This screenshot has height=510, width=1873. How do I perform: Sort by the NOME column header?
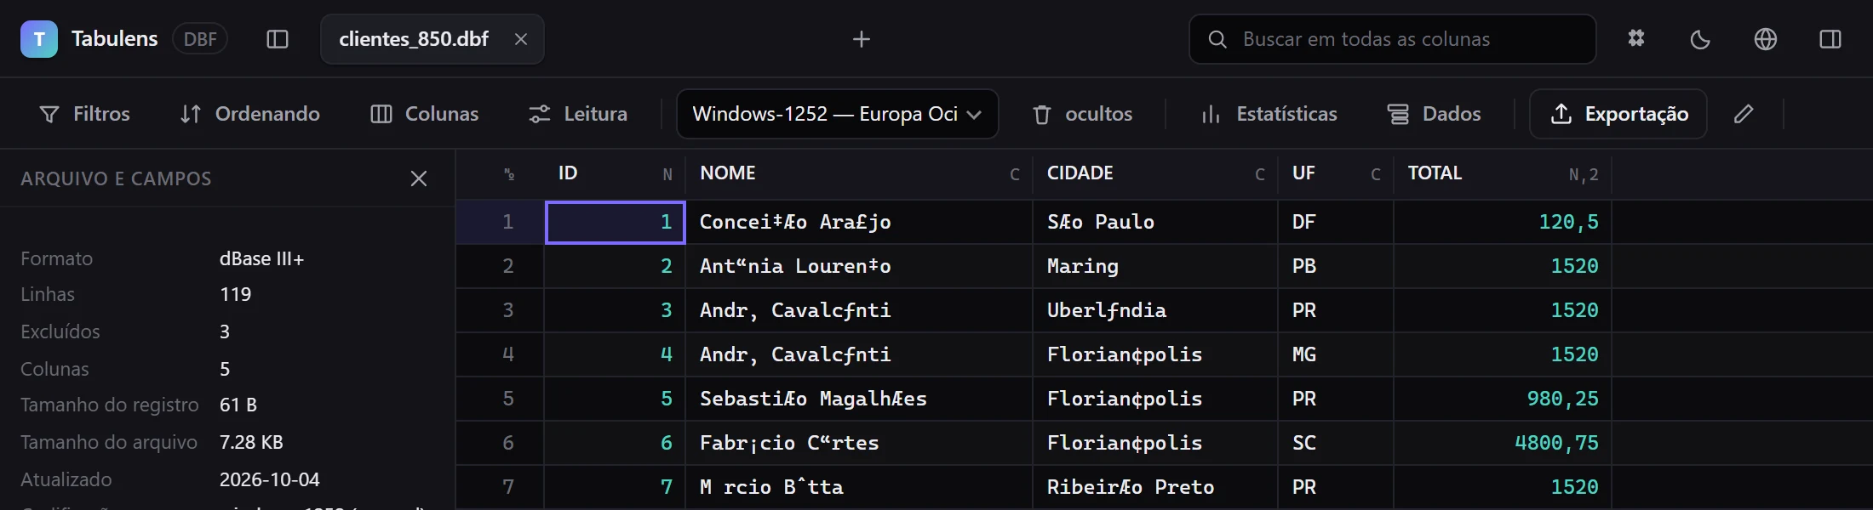pos(860,173)
